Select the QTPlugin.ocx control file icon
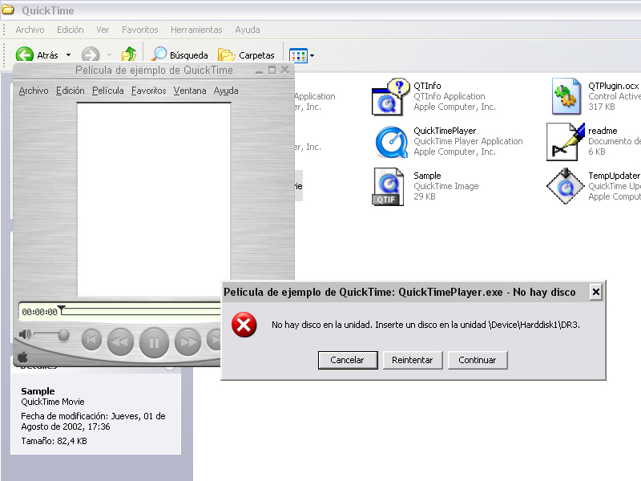This screenshot has width=641, height=481. (566, 97)
